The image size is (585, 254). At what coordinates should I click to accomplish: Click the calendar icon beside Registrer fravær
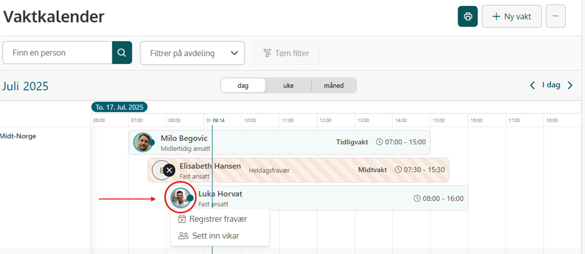[182, 219]
